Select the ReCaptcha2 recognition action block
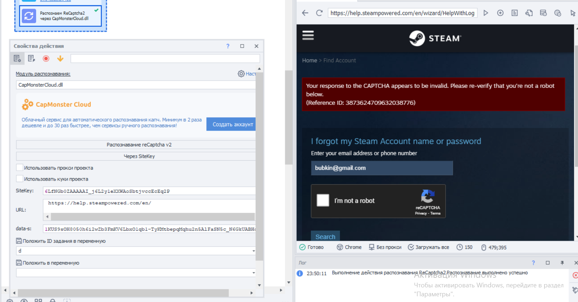Image resolution: width=578 pixels, height=302 pixels. (x=60, y=16)
